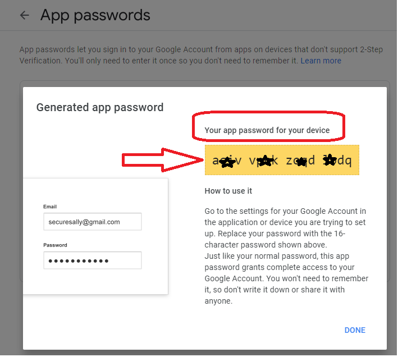The width and height of the screenshot is (398, 357).
Task: Click the black star over the second password group
Action: pyautogui.click(x=265, y=161)
